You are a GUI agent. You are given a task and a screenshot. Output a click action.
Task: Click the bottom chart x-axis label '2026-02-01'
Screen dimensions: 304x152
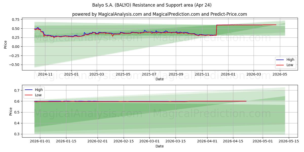(98, 141)
